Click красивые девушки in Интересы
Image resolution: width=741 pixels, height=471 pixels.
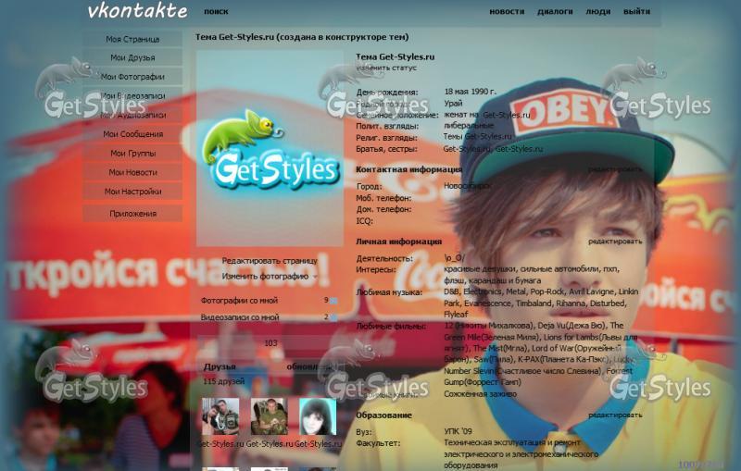[x=480, y=268]
